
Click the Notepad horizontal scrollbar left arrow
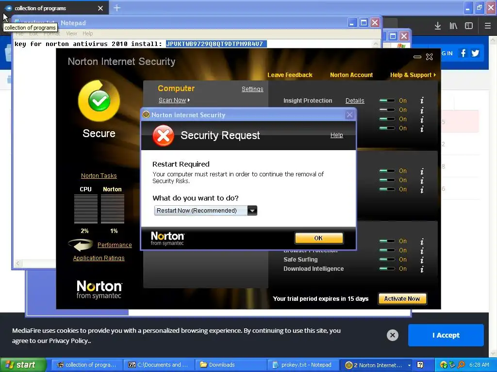18,263
